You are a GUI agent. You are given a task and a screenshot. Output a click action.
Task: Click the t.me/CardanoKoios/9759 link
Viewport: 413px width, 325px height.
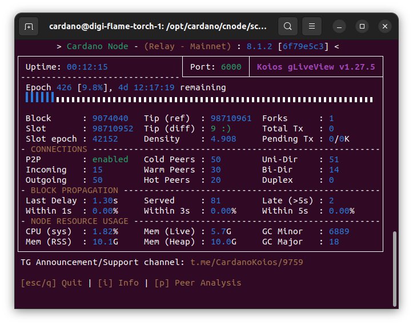(247, 262)
